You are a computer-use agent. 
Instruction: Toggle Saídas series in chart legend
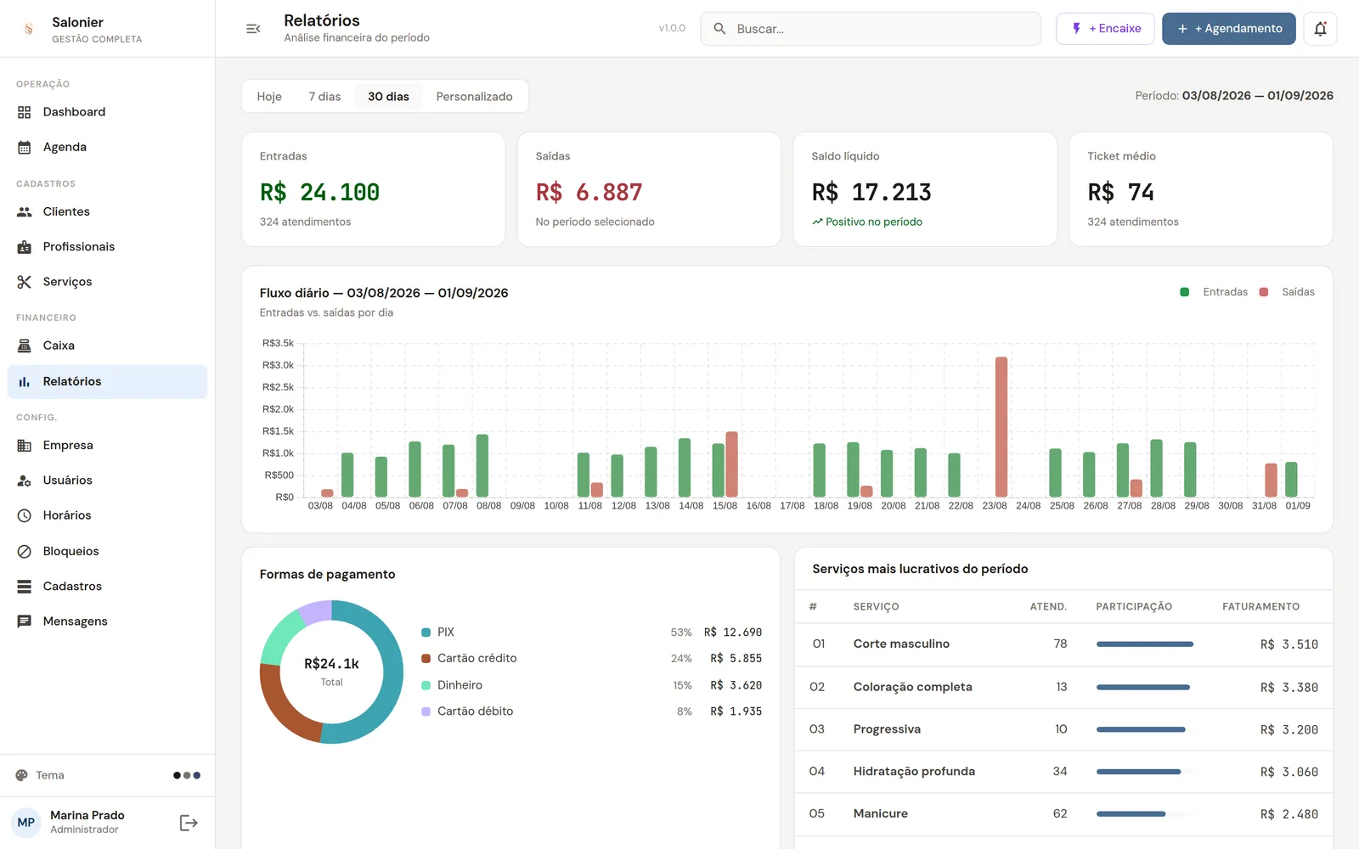click(1287, 292)
